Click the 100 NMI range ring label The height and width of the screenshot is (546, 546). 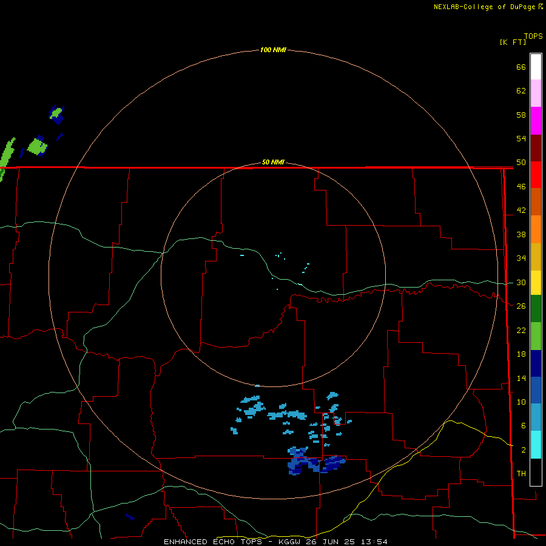[x=273, y=50]
